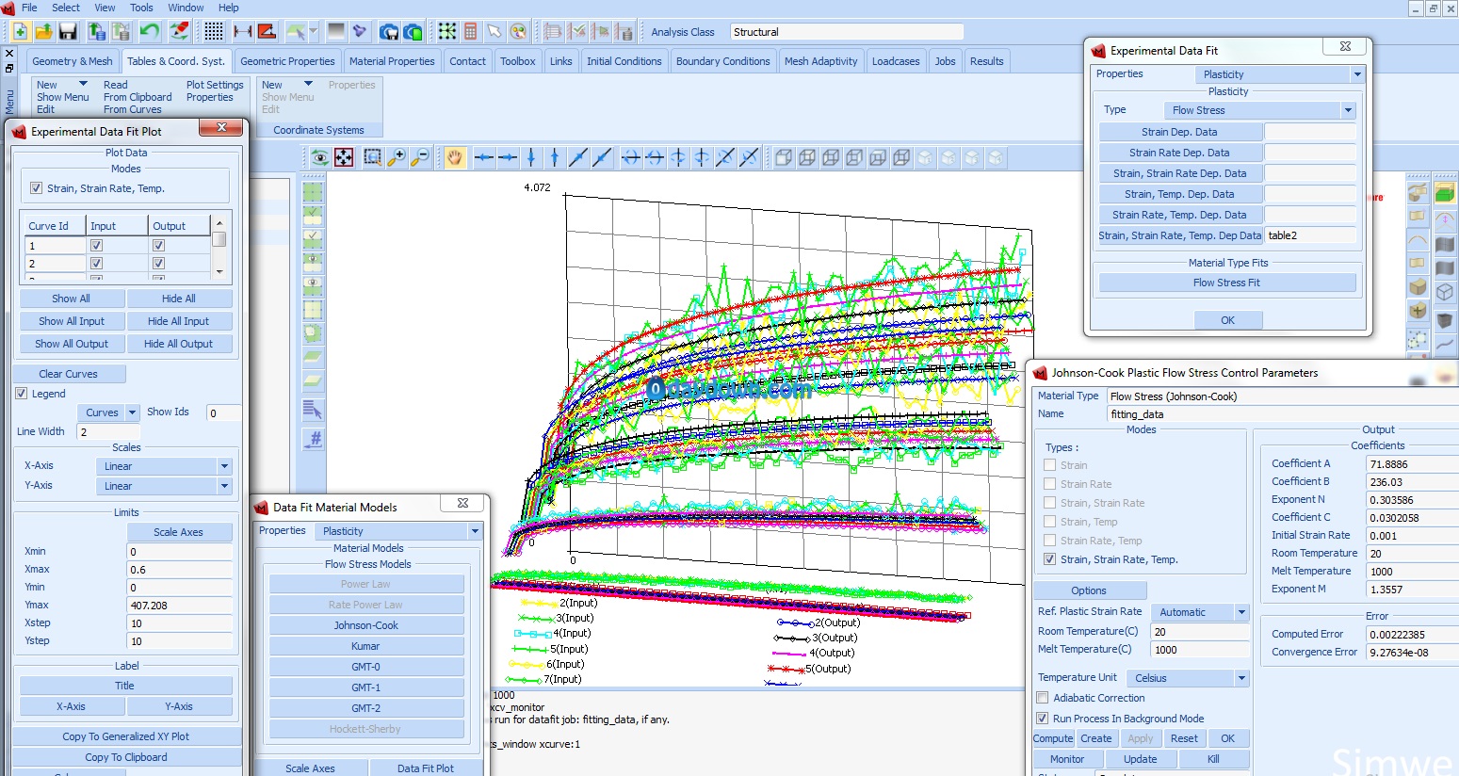Image resolution: width=1459 pixels, height=776 pixels.
Task: Toggle the dotted grid display icon
Action: click(214, 31)
